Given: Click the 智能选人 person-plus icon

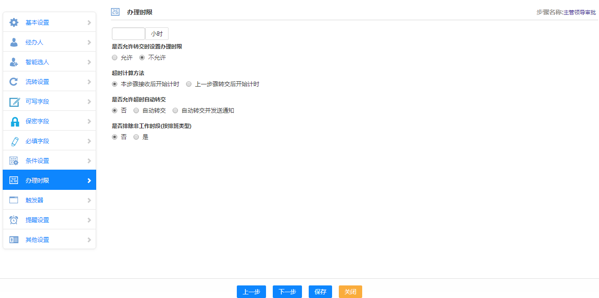Looking at the screenshot, I should 14,62.
